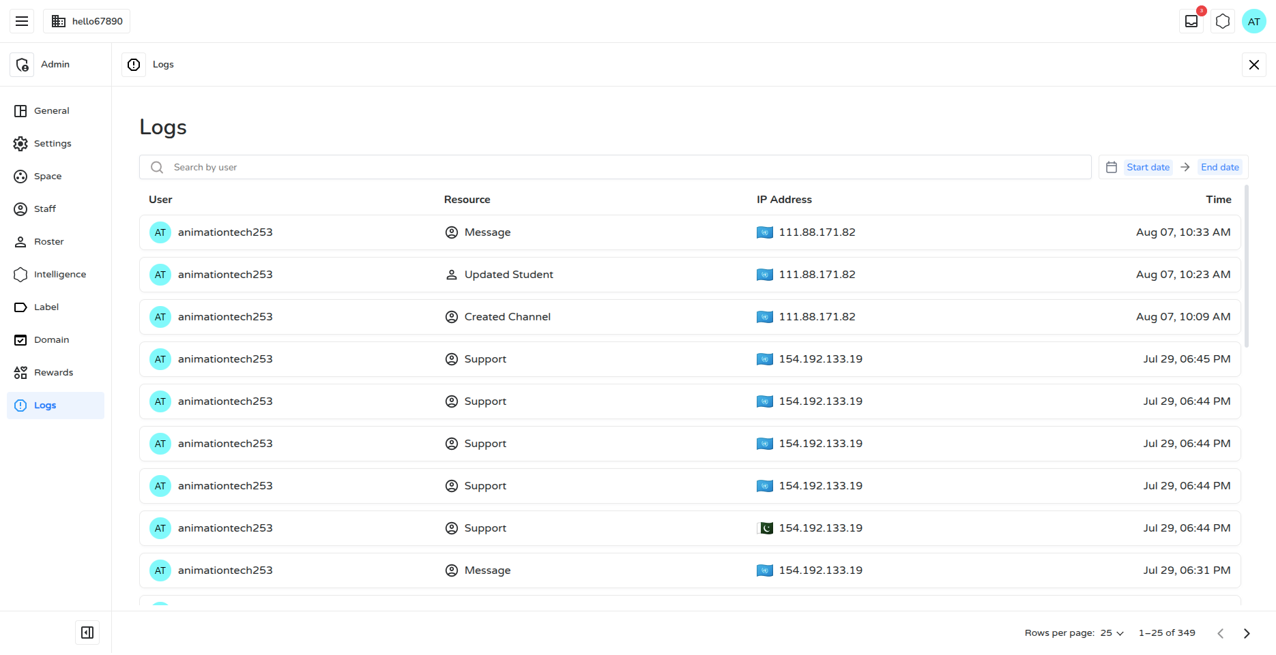Screen dimensions: 1276x655
Task: Click the Time column header
Action: (1218, 200)
